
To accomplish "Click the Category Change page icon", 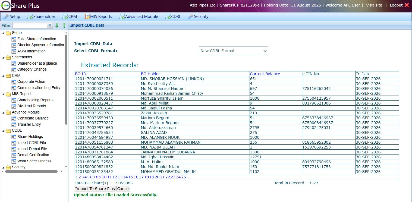I will 14,70.
